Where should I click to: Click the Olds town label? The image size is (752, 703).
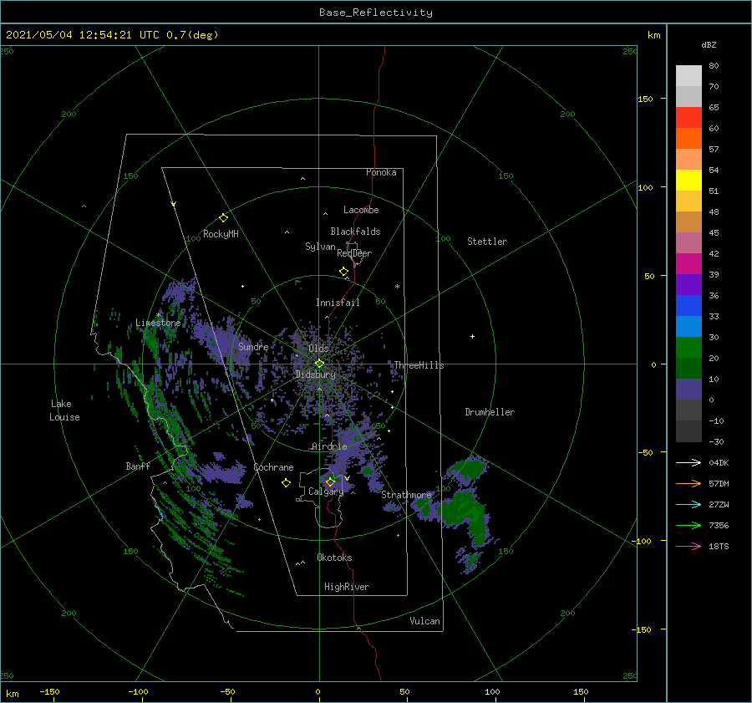coord(318,349)
